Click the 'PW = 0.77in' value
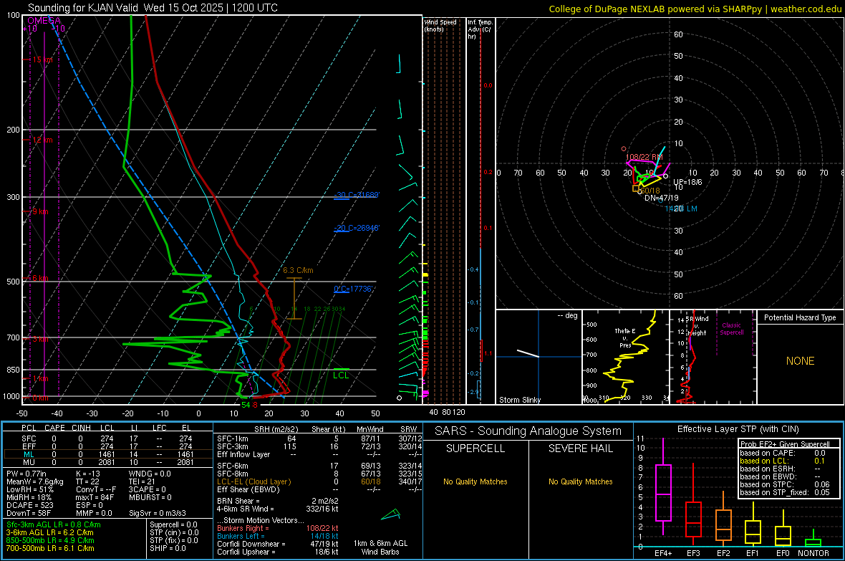Viewport: 845px width, 561px height. (26, 474)
